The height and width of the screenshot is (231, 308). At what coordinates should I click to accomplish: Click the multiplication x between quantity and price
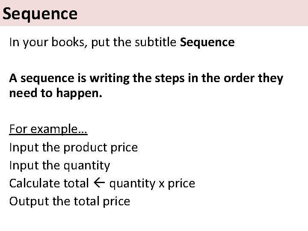pos(163,184)
